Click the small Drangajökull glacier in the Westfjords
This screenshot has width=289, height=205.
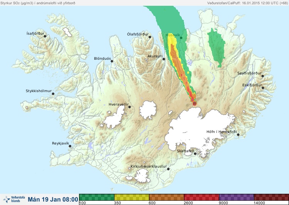(67, 32)
